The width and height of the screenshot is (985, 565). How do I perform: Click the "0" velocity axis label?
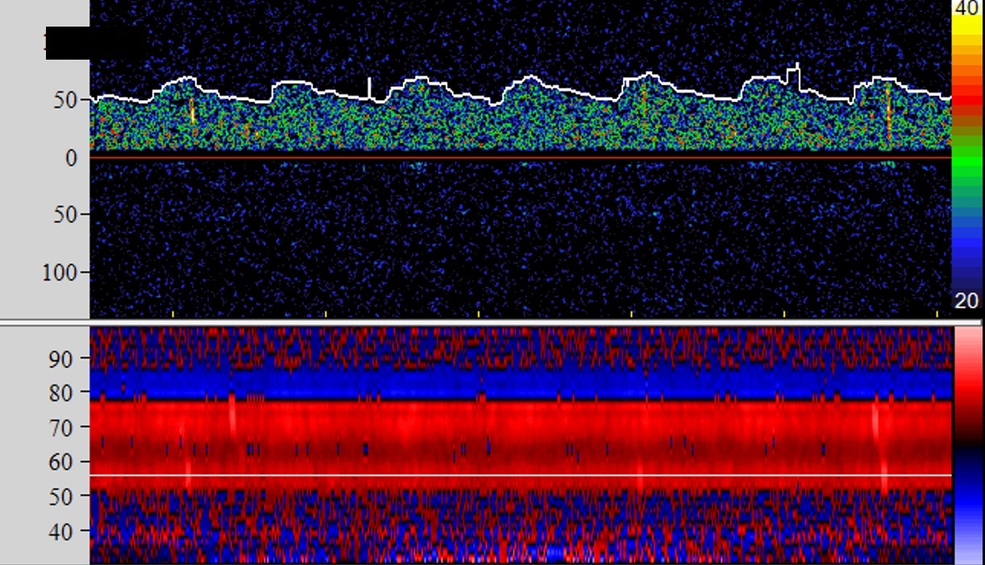click(71, 158)
